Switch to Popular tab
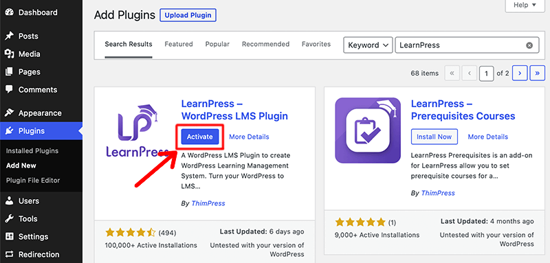This screenshot has width=550, height=263. click(x=217, y=44)
